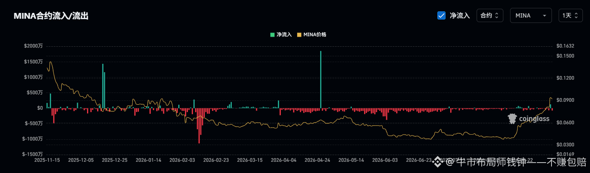Image resolution: width=590 pixels, height=173 pixels.
Task: Toggle the yellow MINA价格 legend swatch
Action: (299, 35)
